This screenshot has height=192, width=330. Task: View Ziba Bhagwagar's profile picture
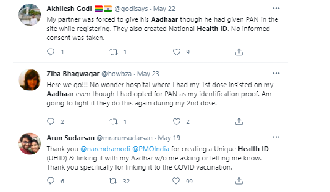tap(29, 80)
